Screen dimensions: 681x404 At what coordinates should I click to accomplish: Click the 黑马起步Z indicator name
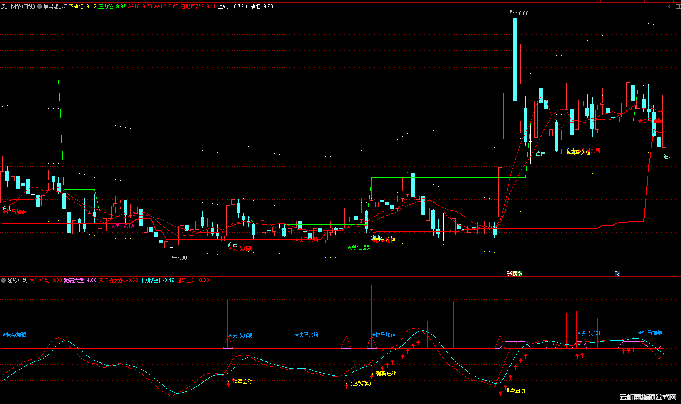[x=55, y=7]
